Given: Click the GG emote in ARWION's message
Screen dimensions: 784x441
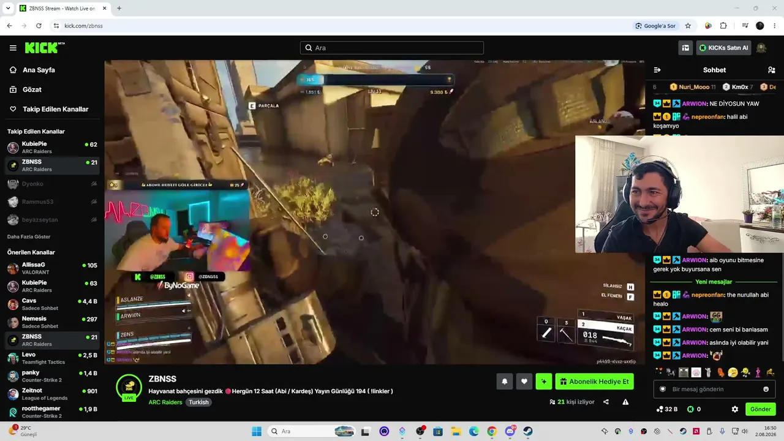Looking at the screenshot, I should pos(716,317).
